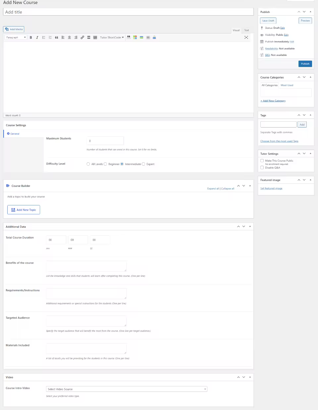The image size is (318, 410).
Task: Focus the HH course duration field
Action: point(56,240)
